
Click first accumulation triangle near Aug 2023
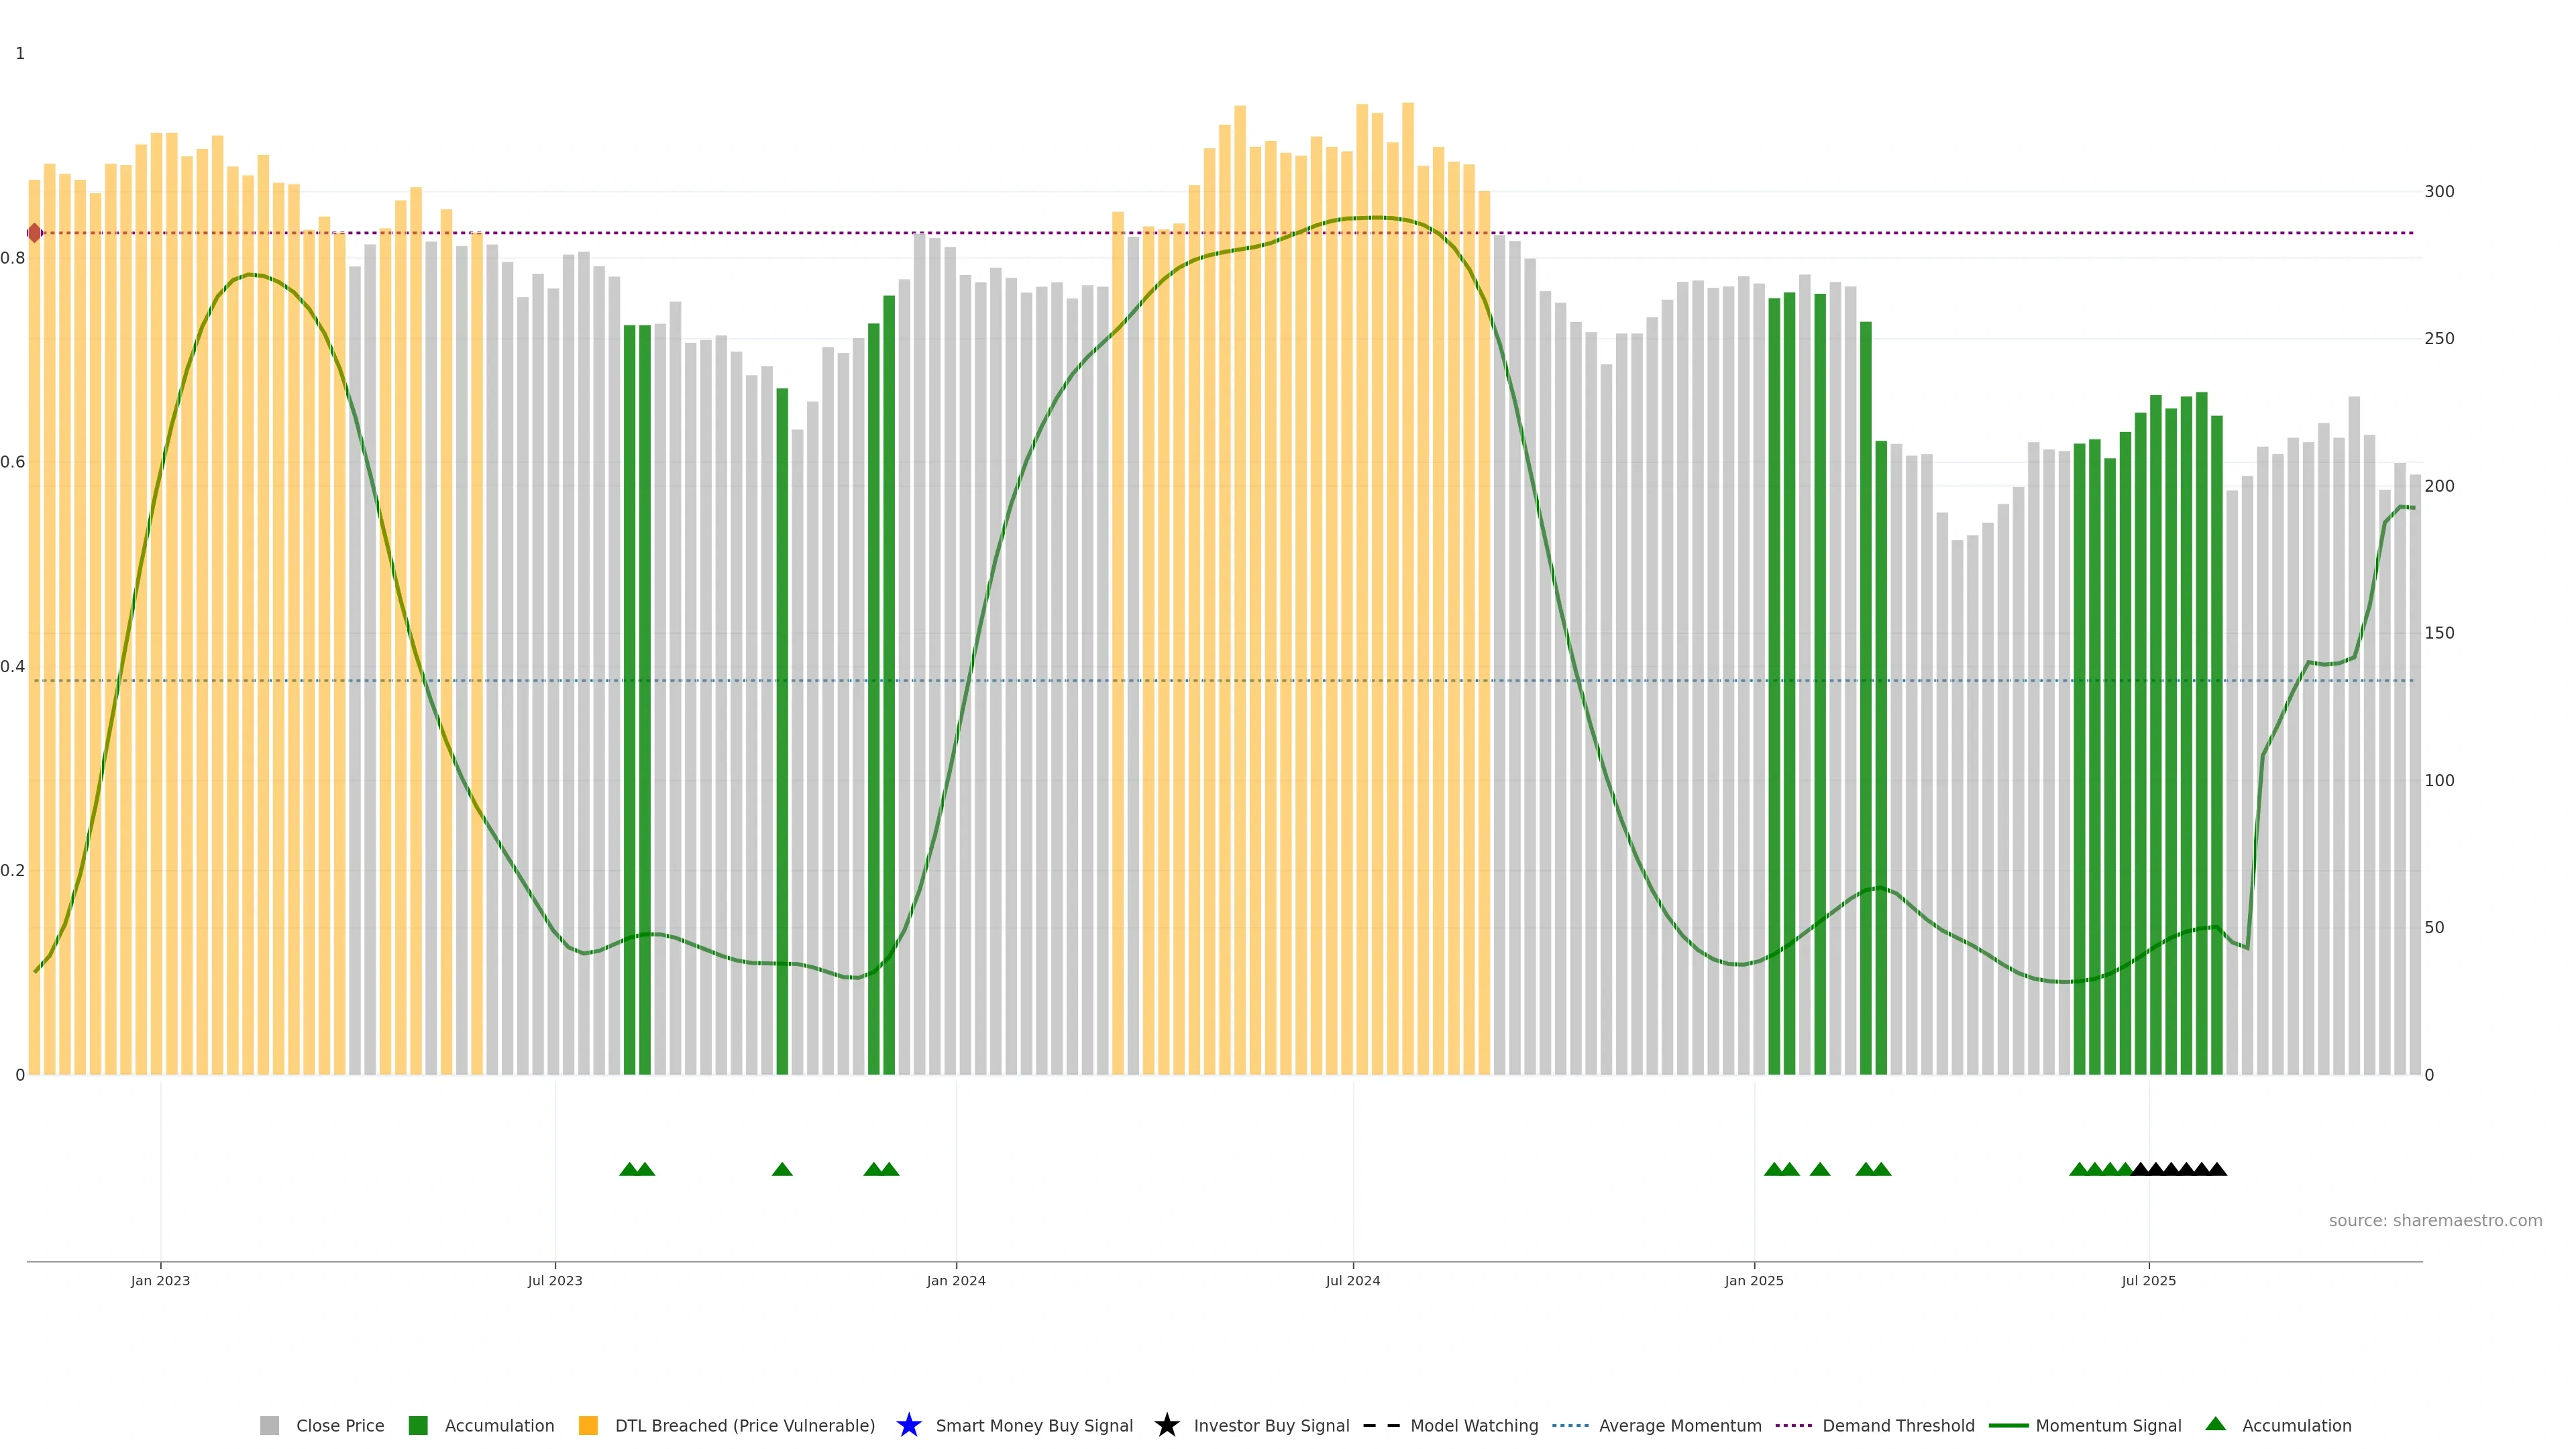pyautogui.click(x=629, y=1169)
